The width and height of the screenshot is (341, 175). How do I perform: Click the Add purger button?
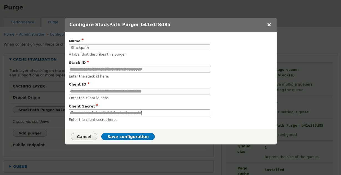pyautogui.click(x=30, y=133)
